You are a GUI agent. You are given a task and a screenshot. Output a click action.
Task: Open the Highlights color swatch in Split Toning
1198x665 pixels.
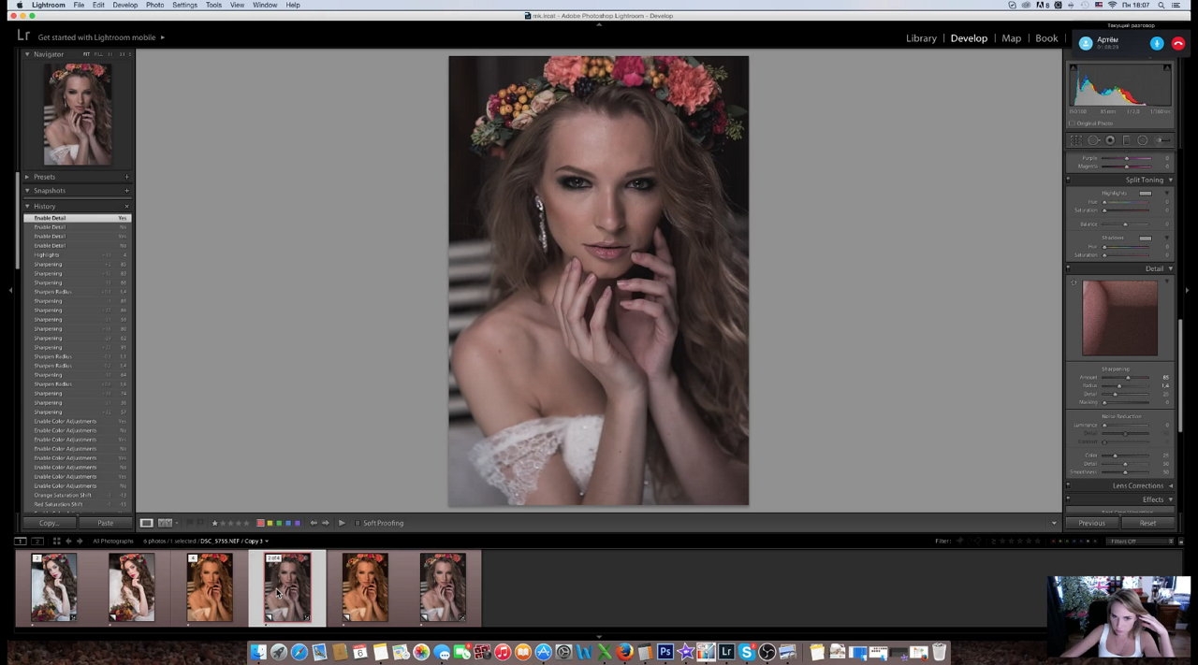(x=1145, y=193)
